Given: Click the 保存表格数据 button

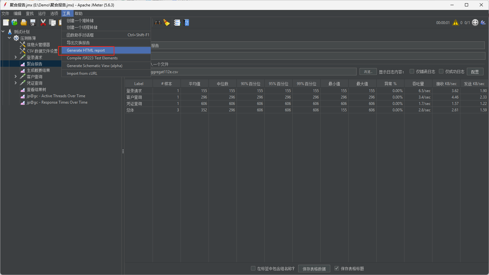Looking at the screenshot, I should tap(314, 269).
